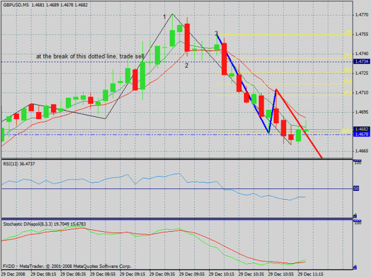Click the 1.4665 price scale value
Image resolution: width=371 pixels, height=278 pixels.
point(362,151)
